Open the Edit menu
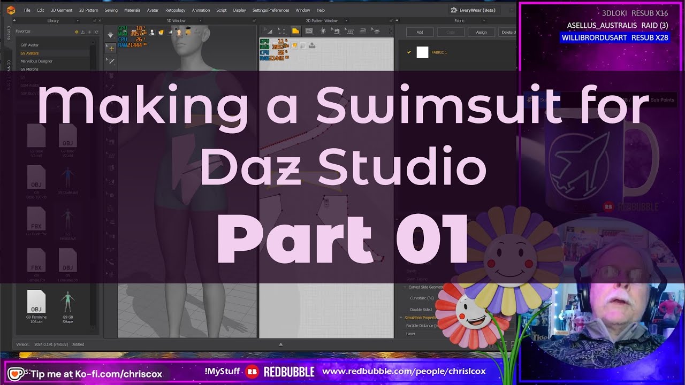 click(41, 10)
